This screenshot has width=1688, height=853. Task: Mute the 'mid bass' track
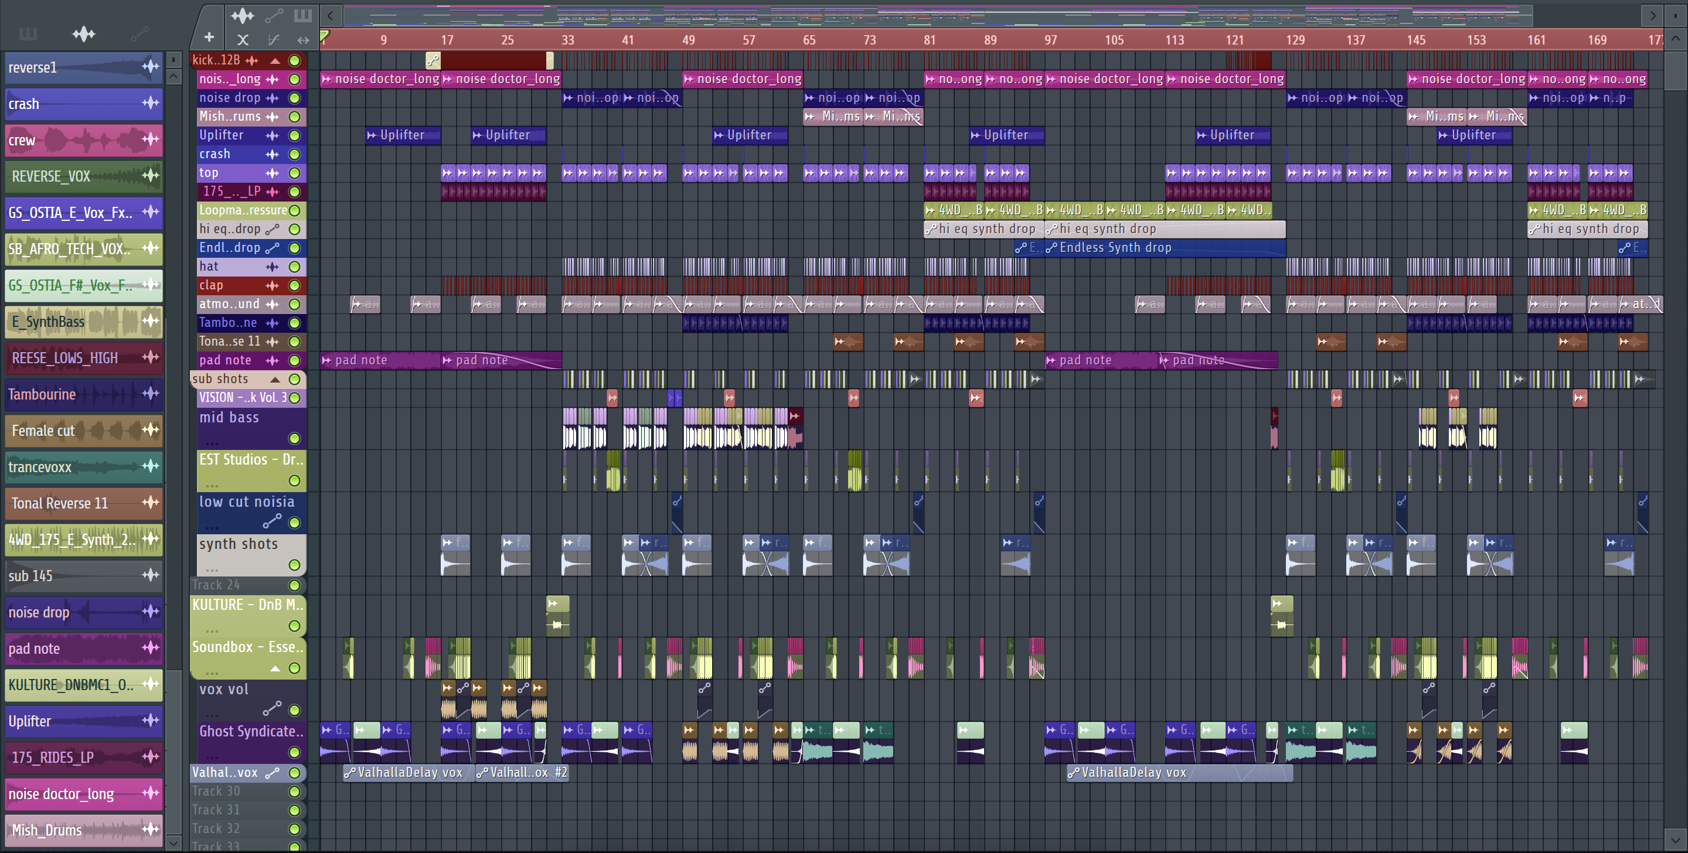[295, 438]
